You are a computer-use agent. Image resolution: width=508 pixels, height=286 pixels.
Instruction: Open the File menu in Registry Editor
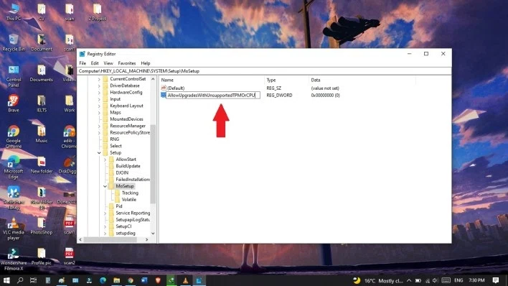(x=83, y=63)
